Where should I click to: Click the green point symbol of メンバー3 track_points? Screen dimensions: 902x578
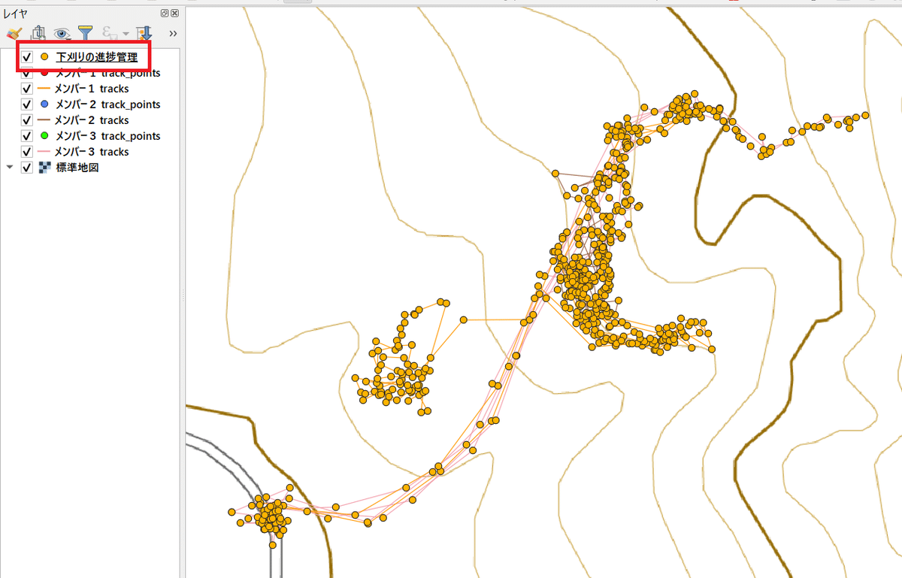coord(44,136)
